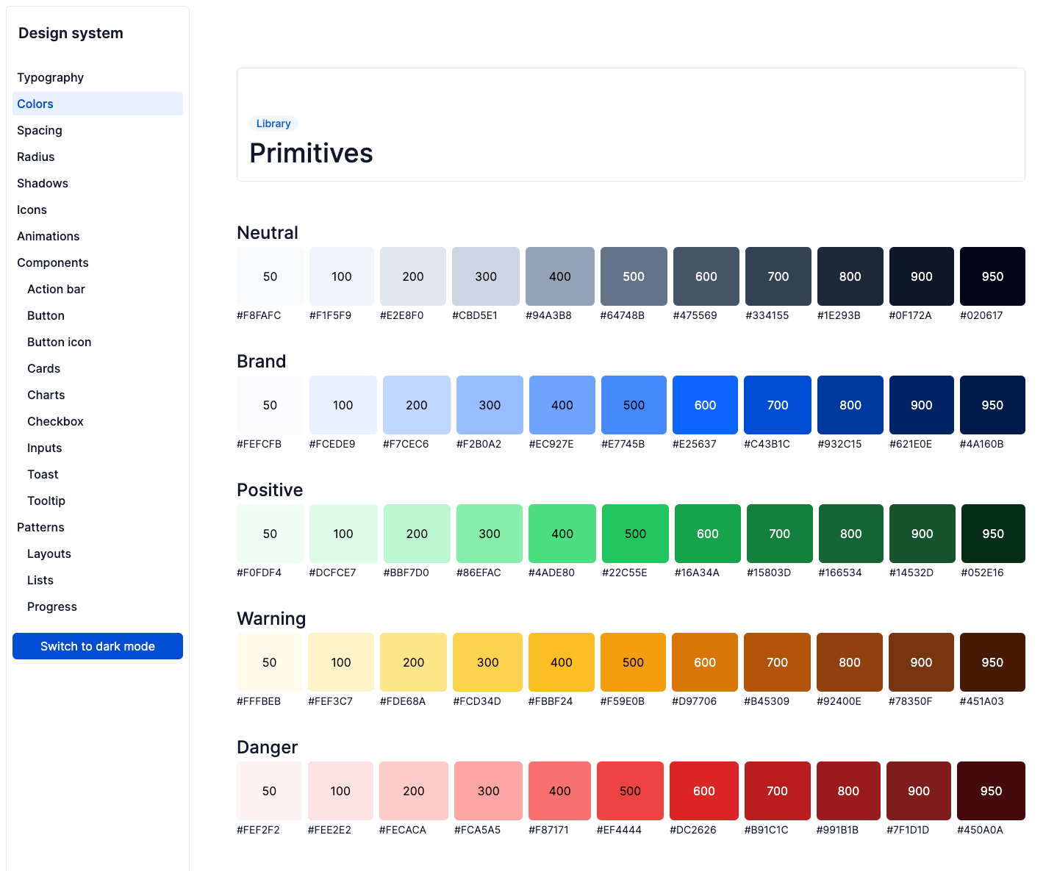
Task: Choose the Warning 300 yellow swatch
Action: [x=487, y=662]
